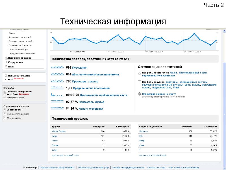Open the Internet Explorer row in browser table
Screen dimensions: 226x170
[58, 131]
